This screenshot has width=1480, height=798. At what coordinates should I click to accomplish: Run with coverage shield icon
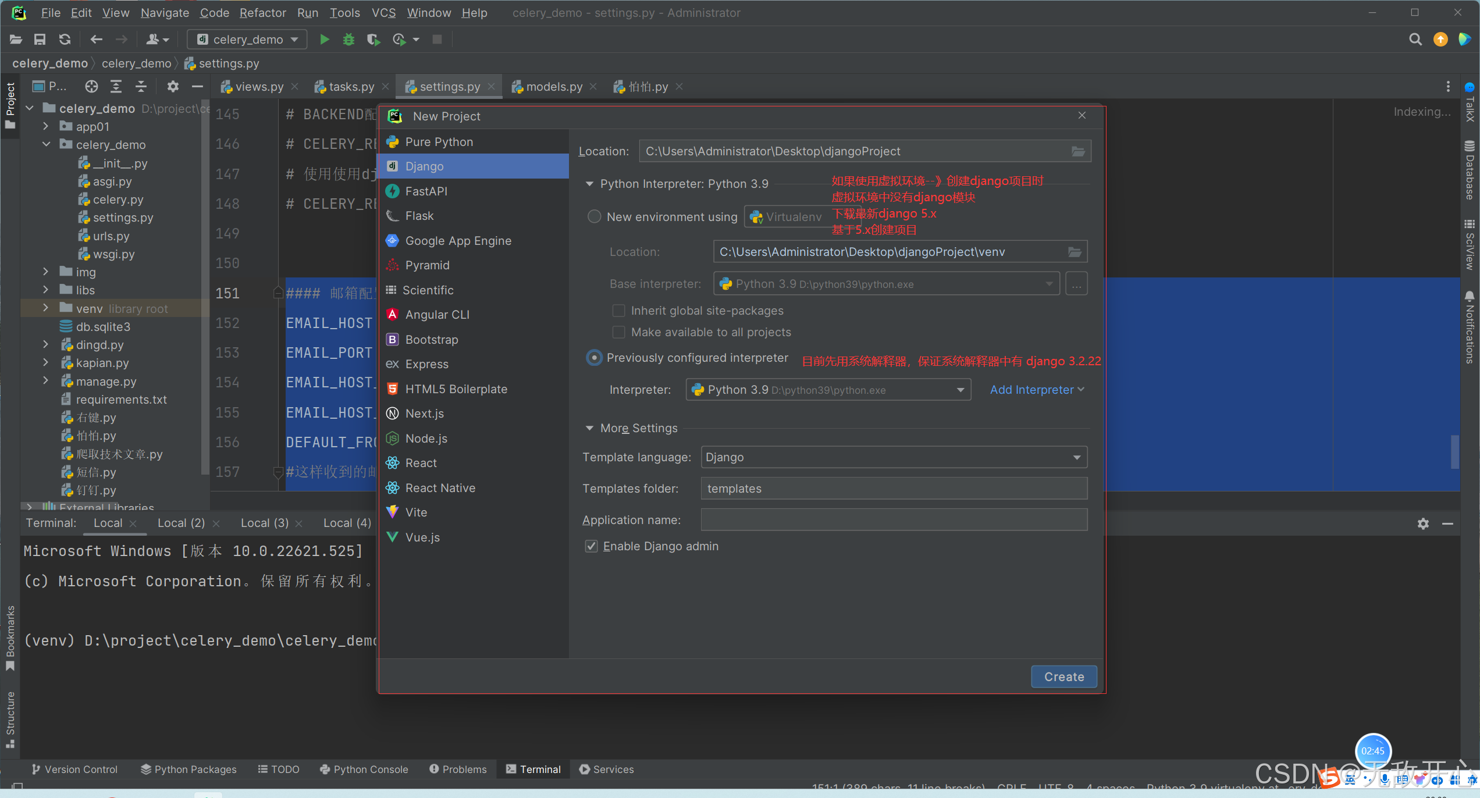pyautogui.click(x=373, y=40)
